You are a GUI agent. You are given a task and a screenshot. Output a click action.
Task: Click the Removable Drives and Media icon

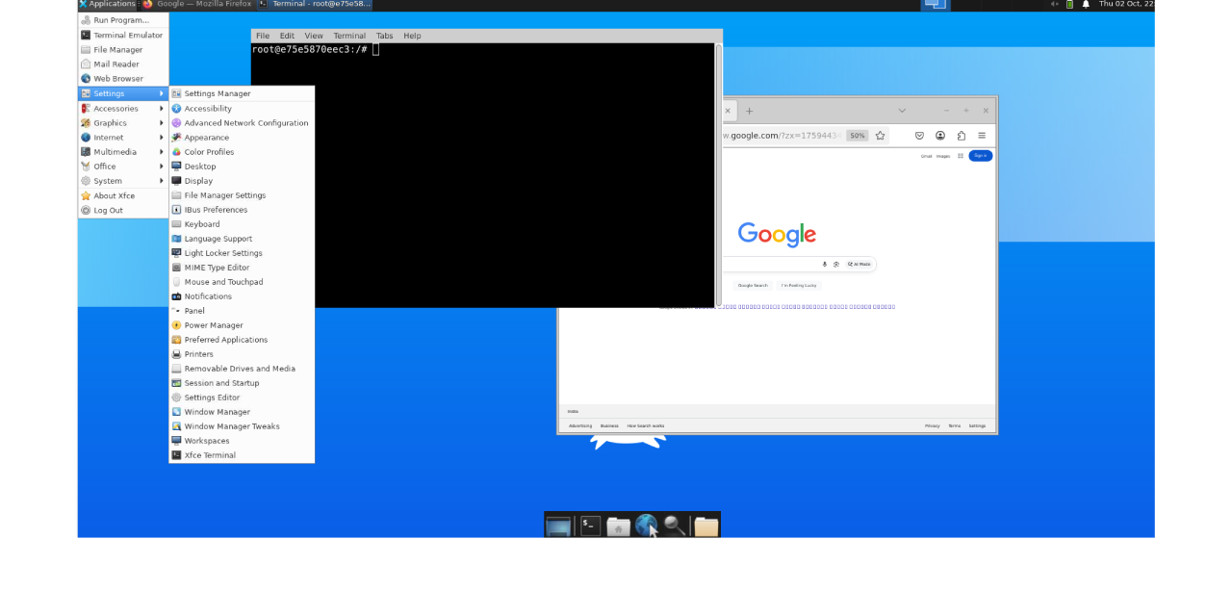[x=176, y=369]
